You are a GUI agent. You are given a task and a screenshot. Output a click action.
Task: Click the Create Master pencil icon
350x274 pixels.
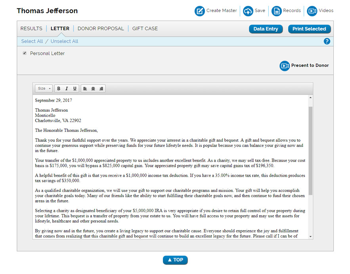pos(199,11)
